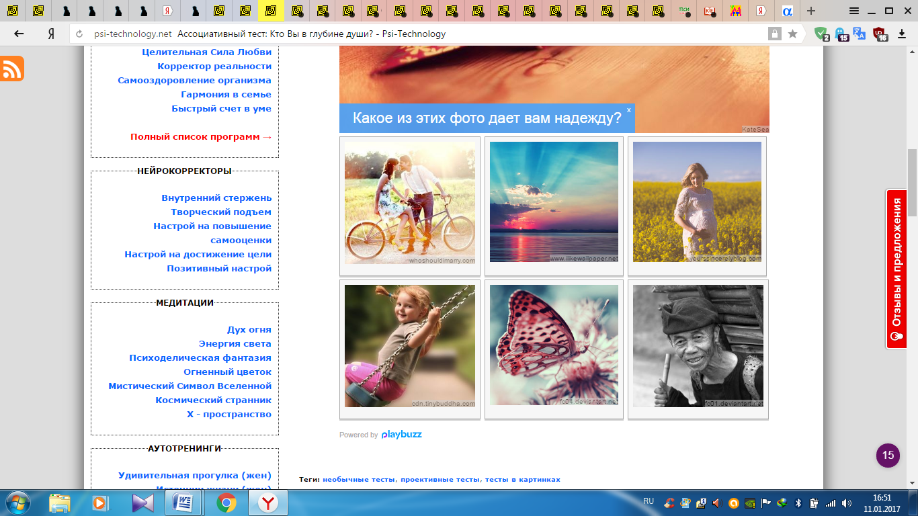918x516 pixels.
Task: Switch to the alpha symbol tab
Action: click(787, 11)
